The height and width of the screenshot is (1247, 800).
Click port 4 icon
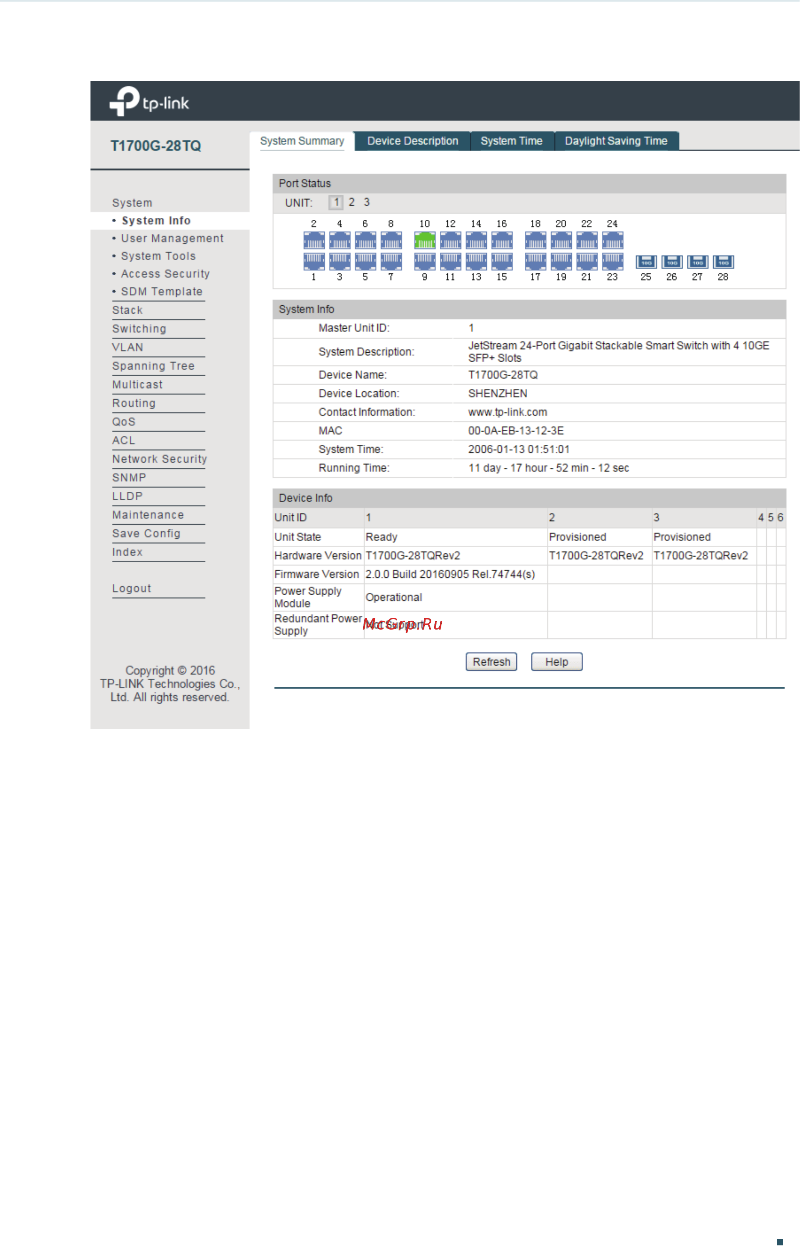coord(339,240)
